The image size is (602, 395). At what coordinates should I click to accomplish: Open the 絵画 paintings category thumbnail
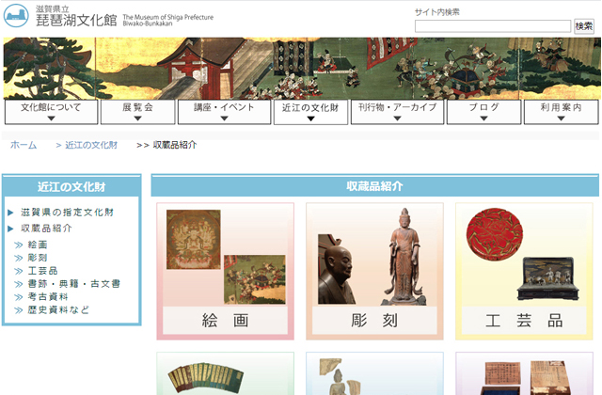coord(226,271)
